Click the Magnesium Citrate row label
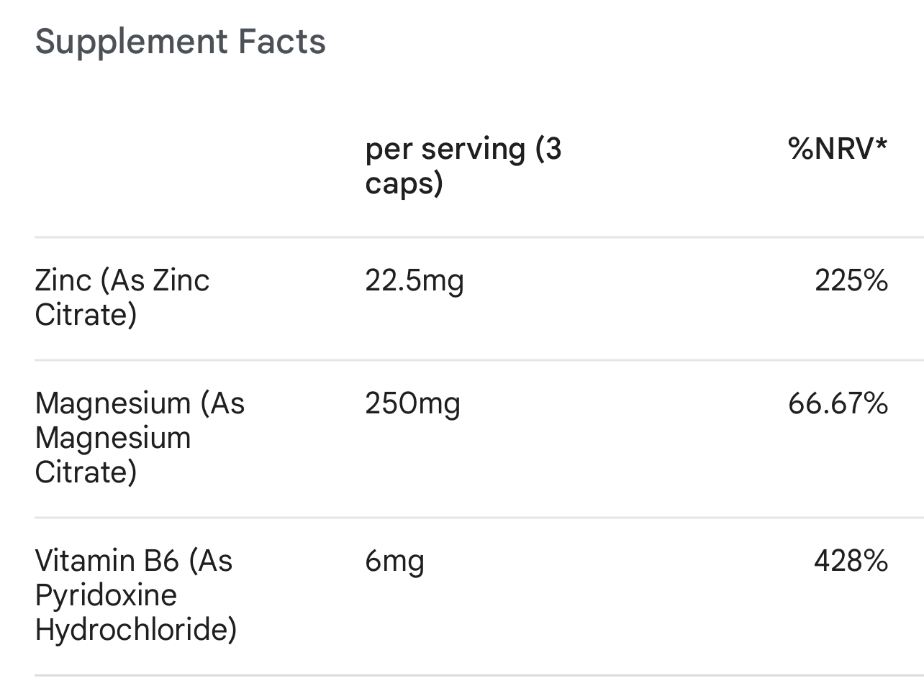 click(140, 437)
